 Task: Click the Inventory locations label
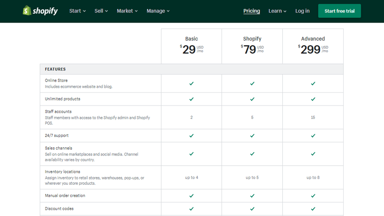click(62, 172)
